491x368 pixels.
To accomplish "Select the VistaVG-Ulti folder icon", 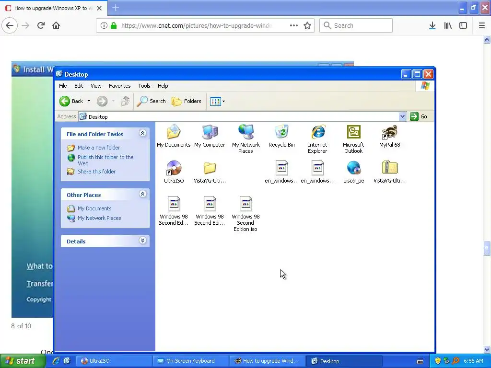I will [x=210, y=172].
